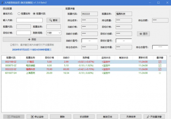This screenshot has width=171, height=119.
Task: Click the feather app icon in title bar
Action: point(2,3)
